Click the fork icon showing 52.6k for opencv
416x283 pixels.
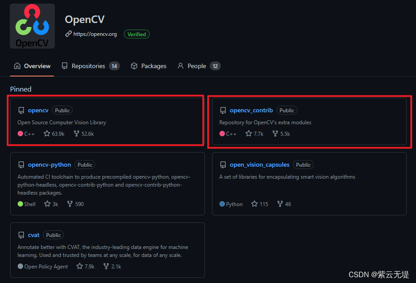tap(77, 133)
